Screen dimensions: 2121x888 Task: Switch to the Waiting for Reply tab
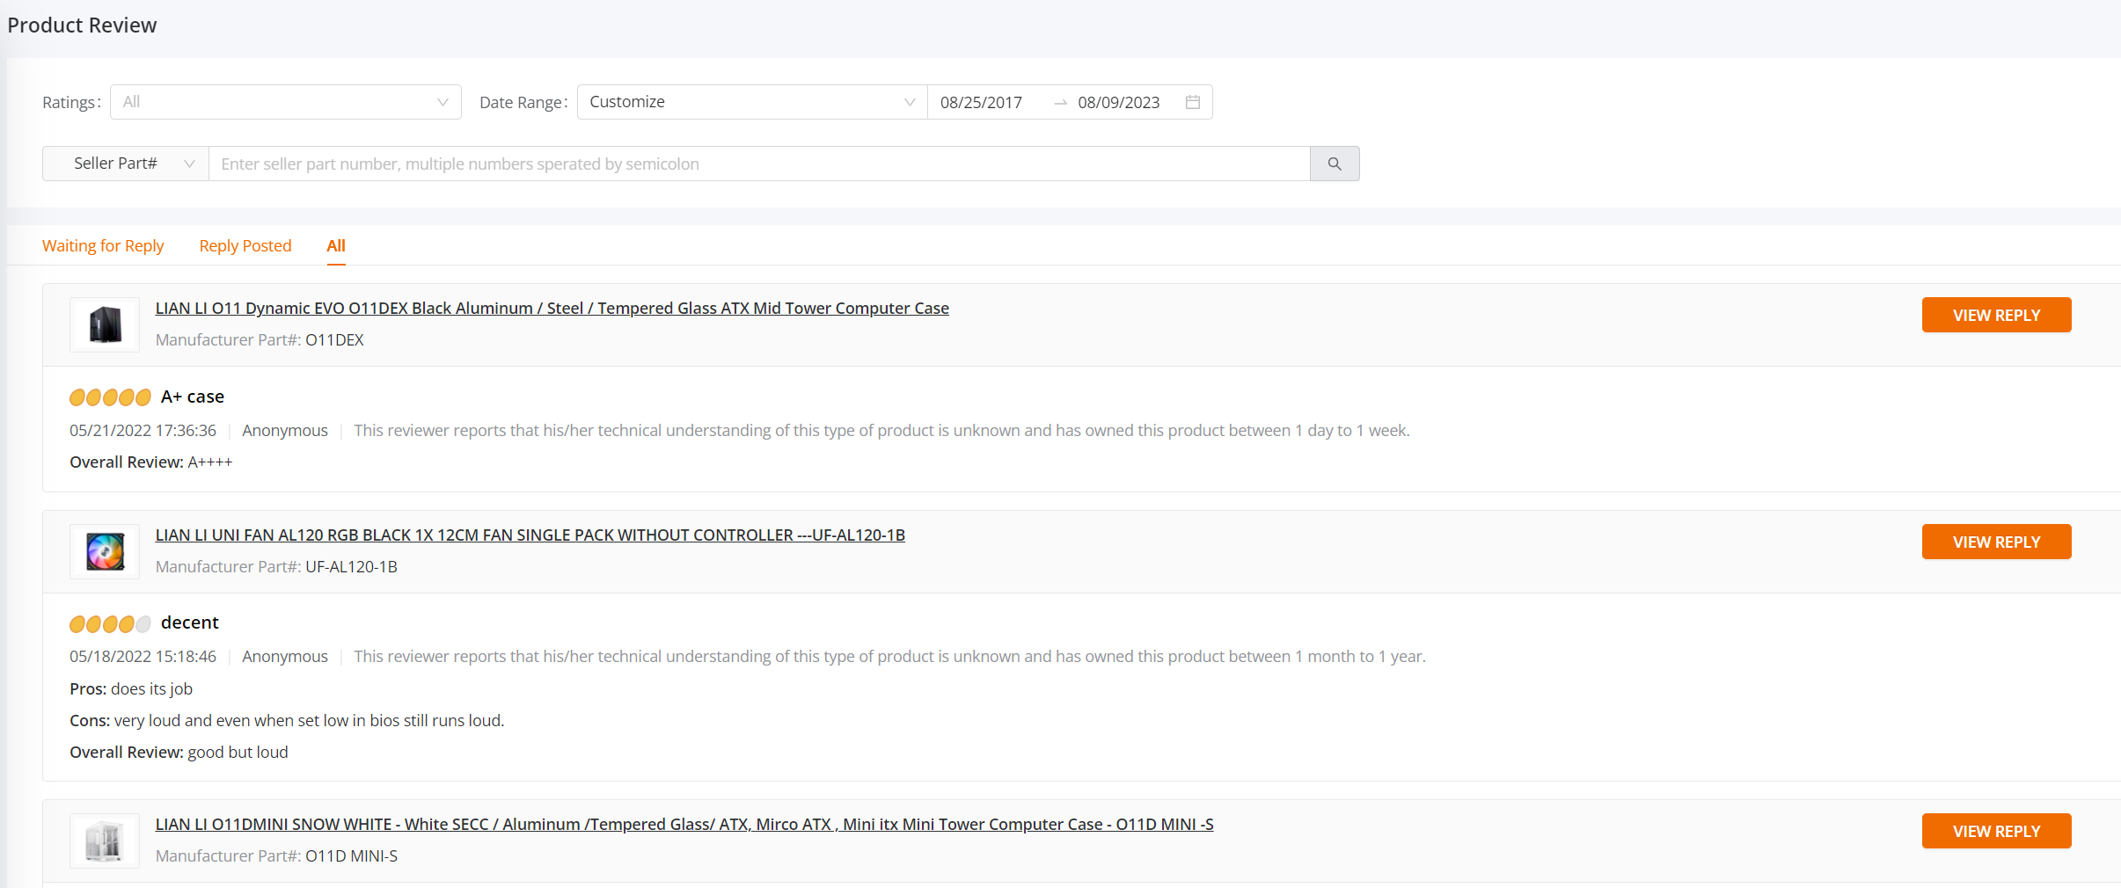coord(103,245)
